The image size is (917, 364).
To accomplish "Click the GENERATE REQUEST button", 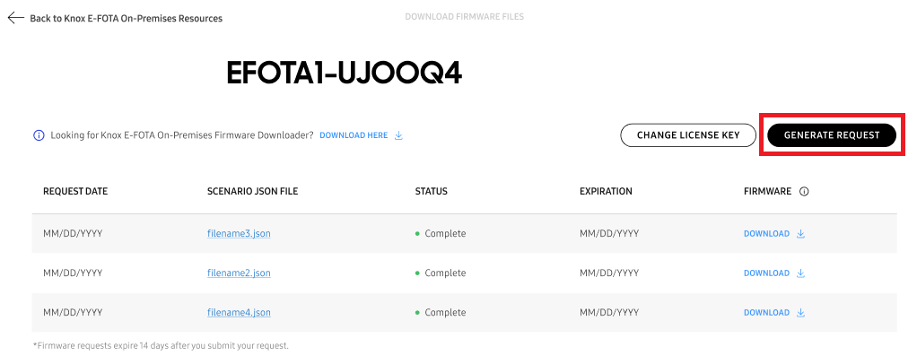I will pos(832,135).
